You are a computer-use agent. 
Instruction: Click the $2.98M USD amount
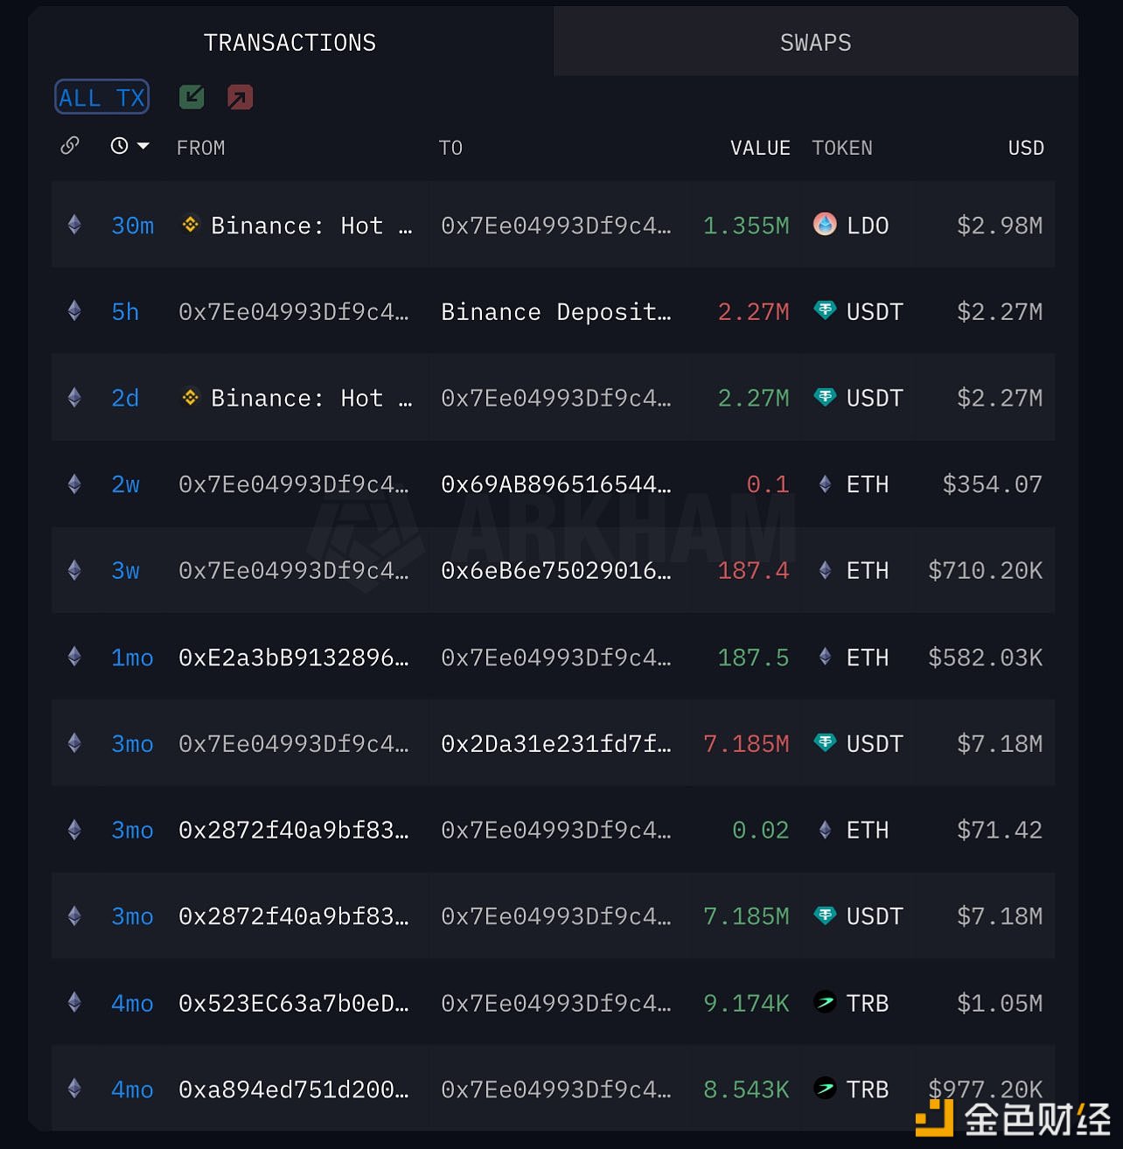1000,226
